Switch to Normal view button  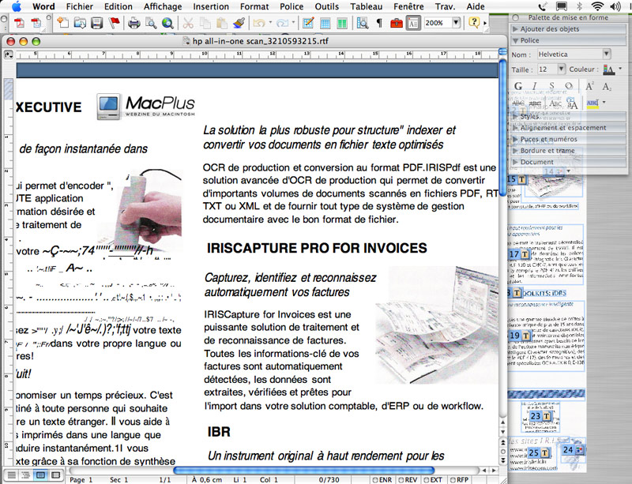11,475
